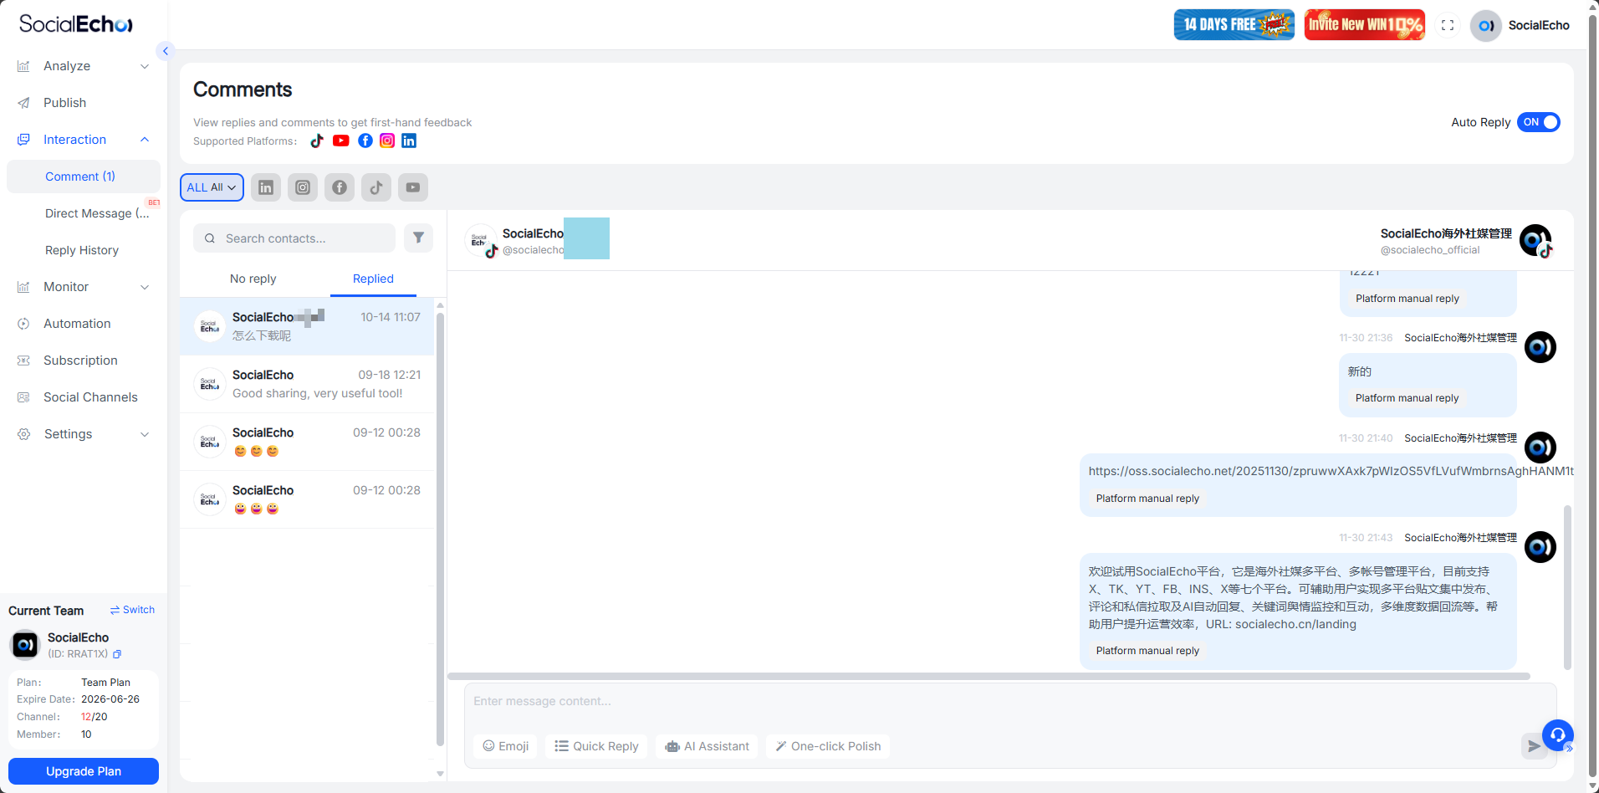1599x793 pixels.
Task: Expand the Settings menu
Action: point(84,434)
